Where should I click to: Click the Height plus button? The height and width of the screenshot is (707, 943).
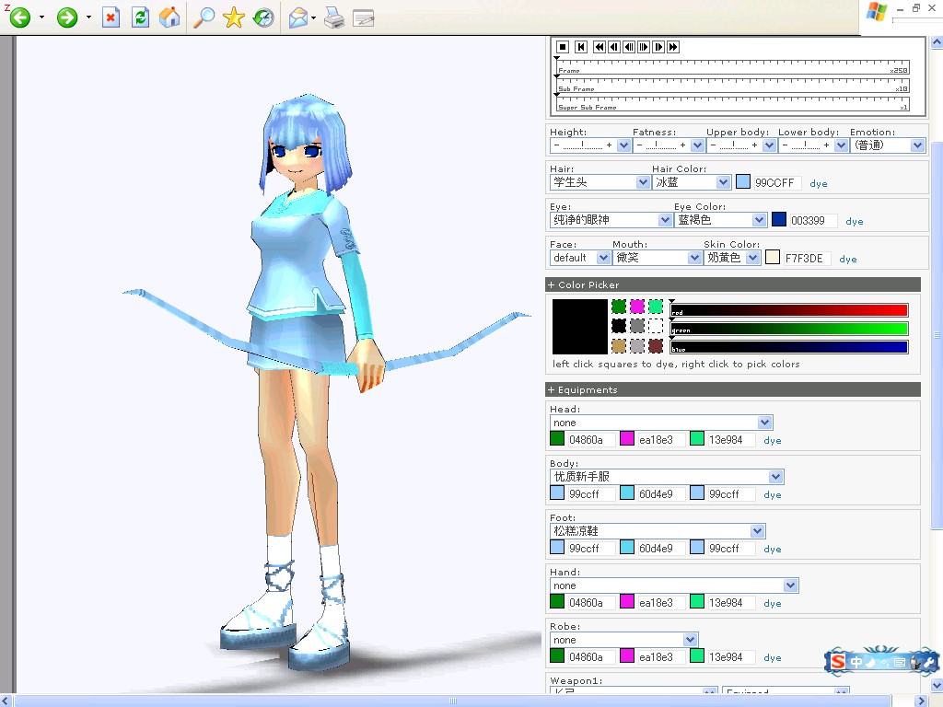point(609,145)
